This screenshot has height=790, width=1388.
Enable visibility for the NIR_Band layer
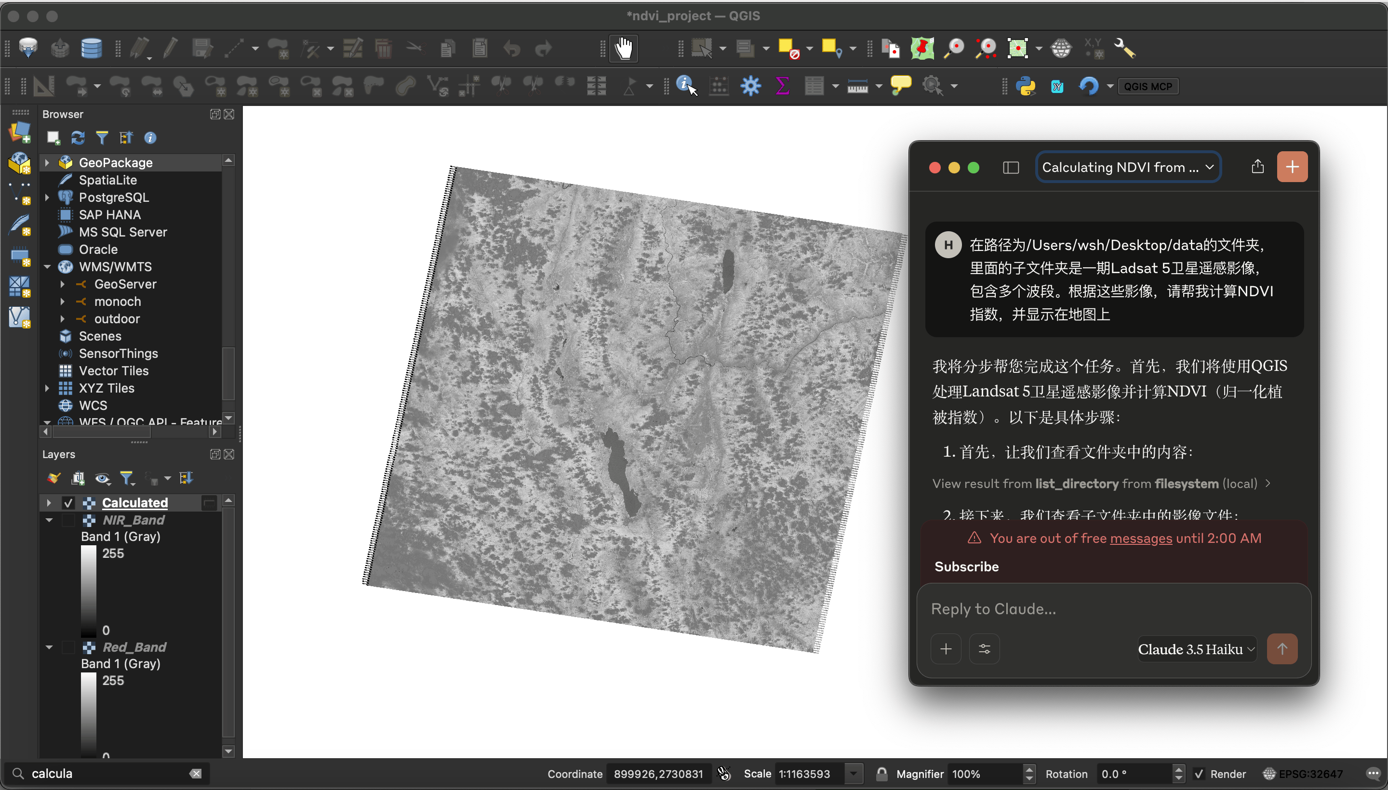[x=68, y=520]
